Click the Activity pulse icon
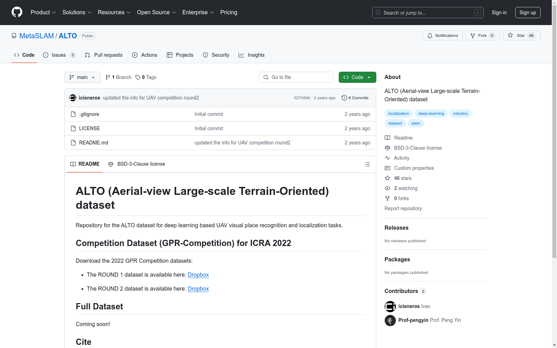 pyautogui.click(x=387, y=158)
